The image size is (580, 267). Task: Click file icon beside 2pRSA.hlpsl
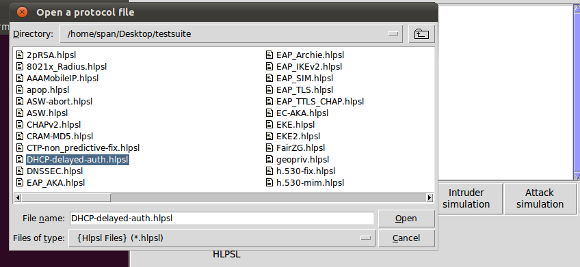pos(20,55)
